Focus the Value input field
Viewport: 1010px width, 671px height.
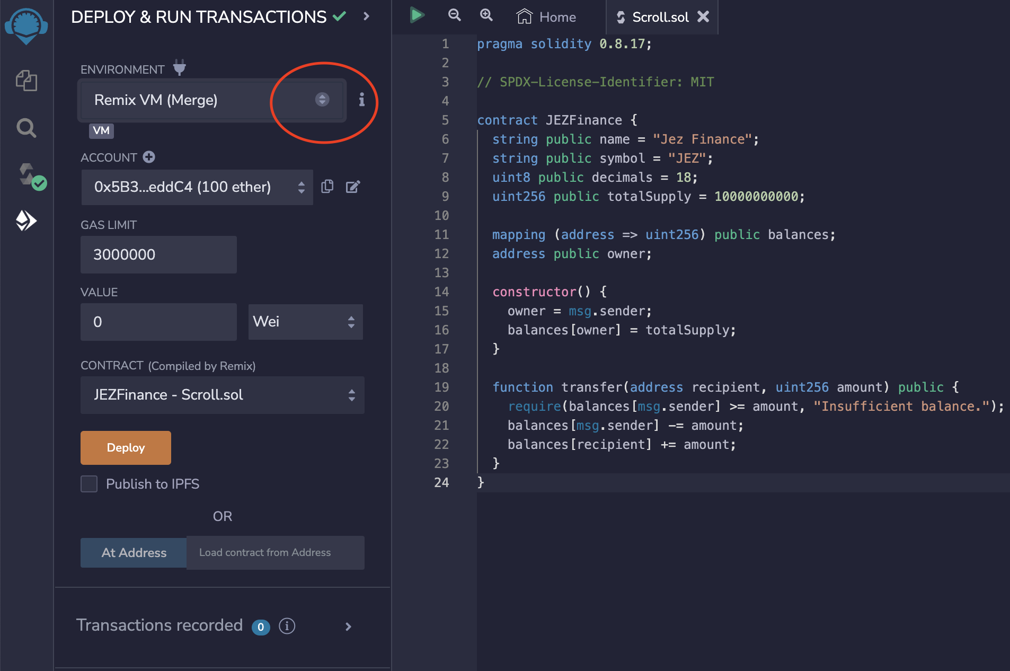coord(158,322)
